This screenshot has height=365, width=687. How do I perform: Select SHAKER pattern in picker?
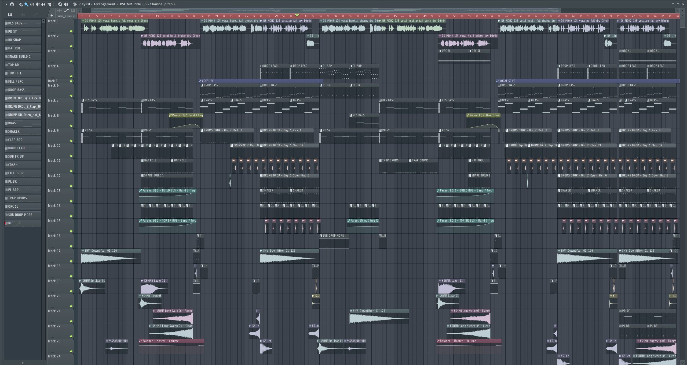23,132
